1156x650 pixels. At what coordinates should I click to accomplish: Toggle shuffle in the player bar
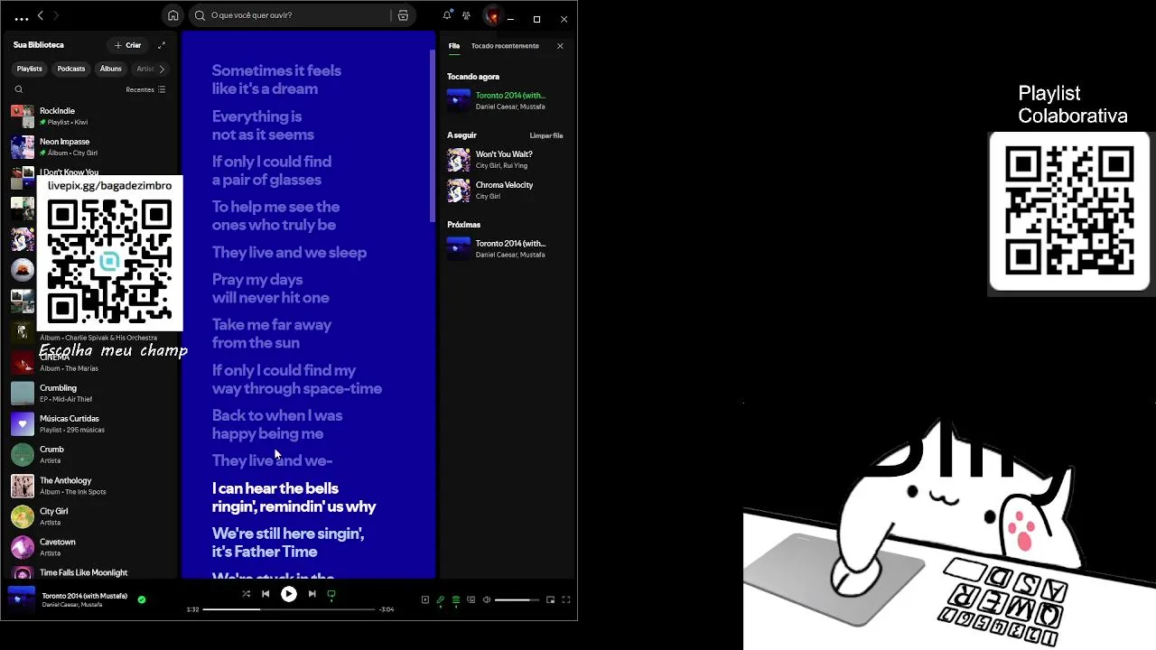tap(246, 594)
